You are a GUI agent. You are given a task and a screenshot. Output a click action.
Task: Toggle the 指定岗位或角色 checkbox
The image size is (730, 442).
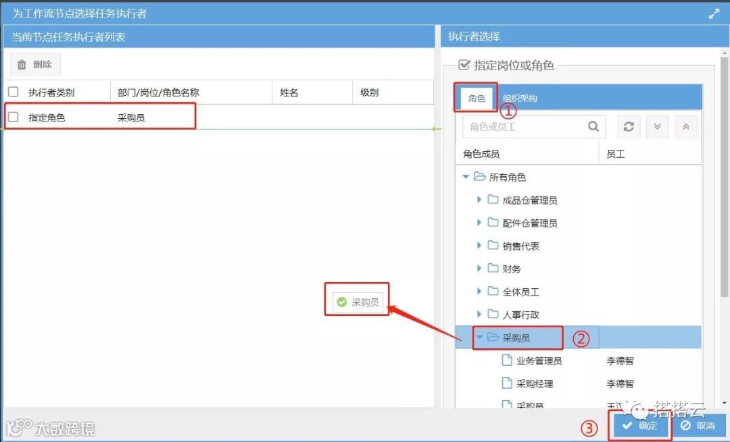click(x=464, y=65)
